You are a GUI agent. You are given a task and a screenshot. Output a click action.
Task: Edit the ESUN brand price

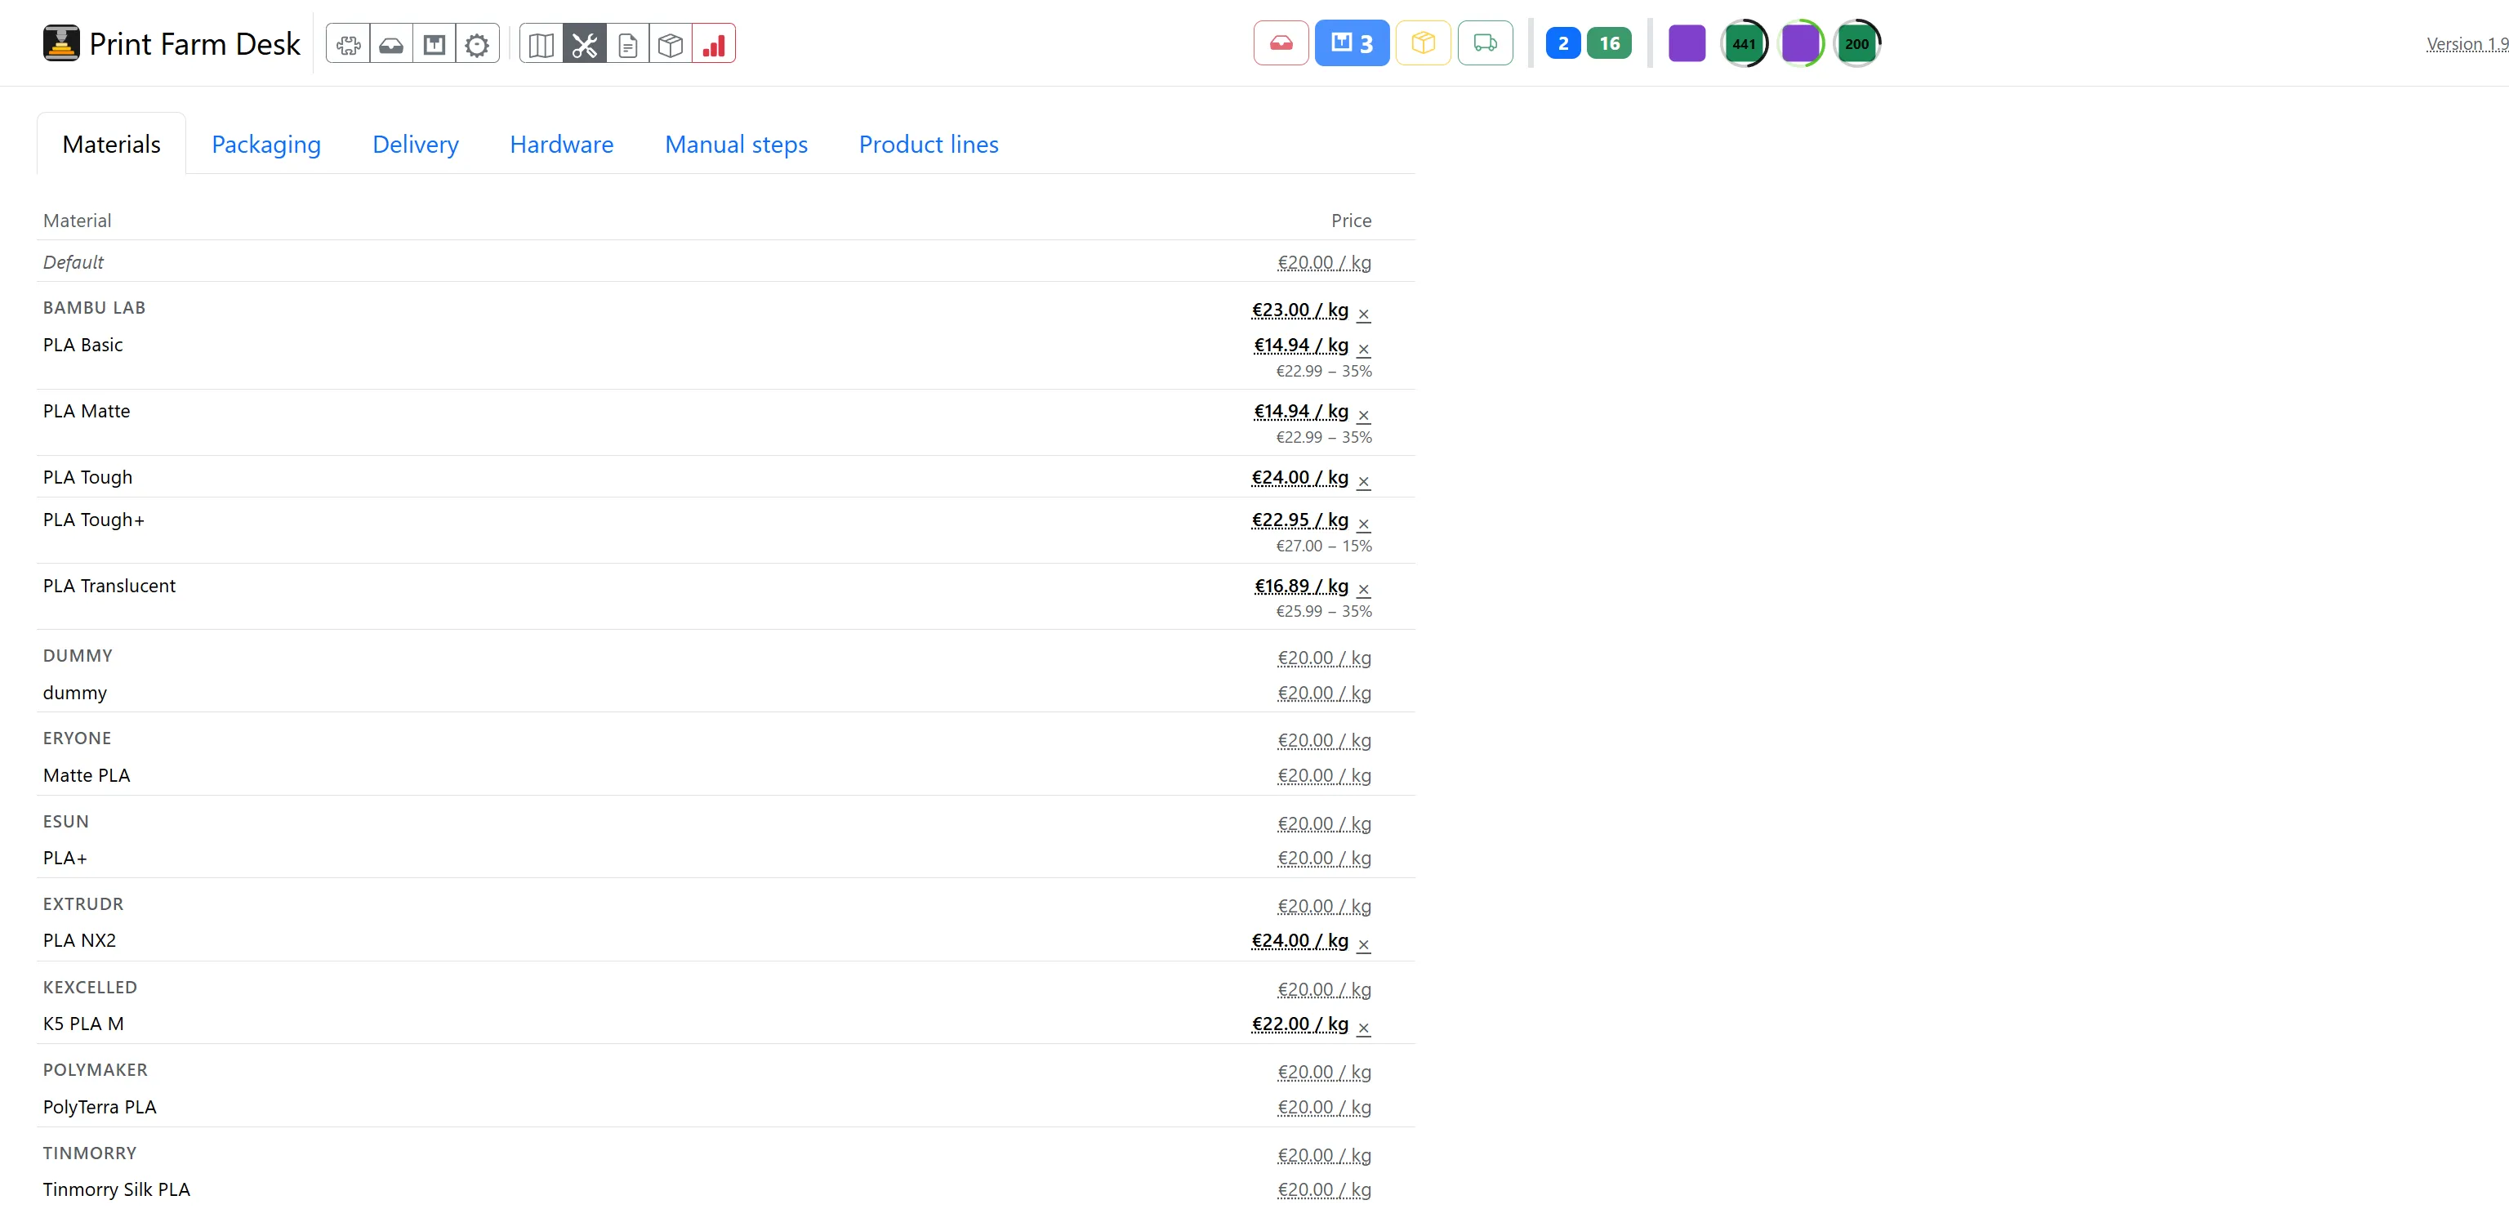1324,823
